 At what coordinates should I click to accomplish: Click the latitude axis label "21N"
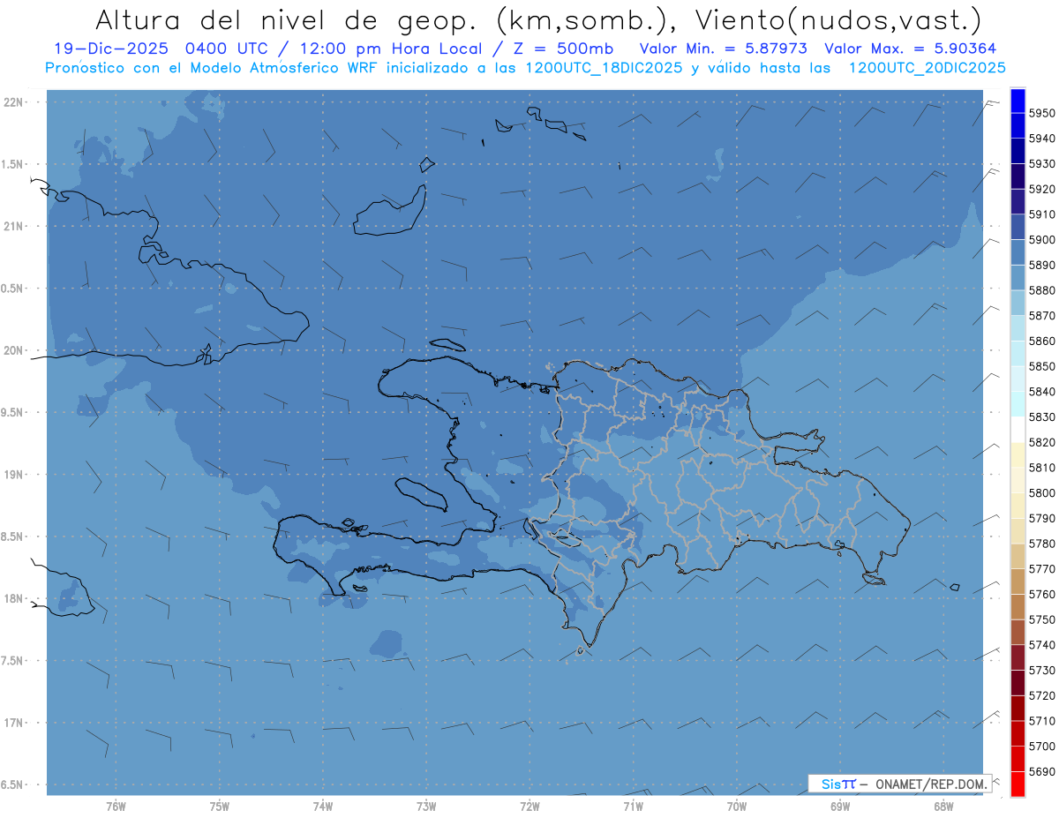[x=13, y=227]
